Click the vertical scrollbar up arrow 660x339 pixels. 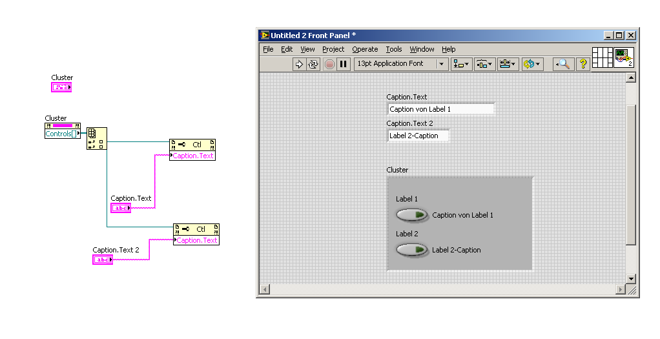tap(630, 77)
